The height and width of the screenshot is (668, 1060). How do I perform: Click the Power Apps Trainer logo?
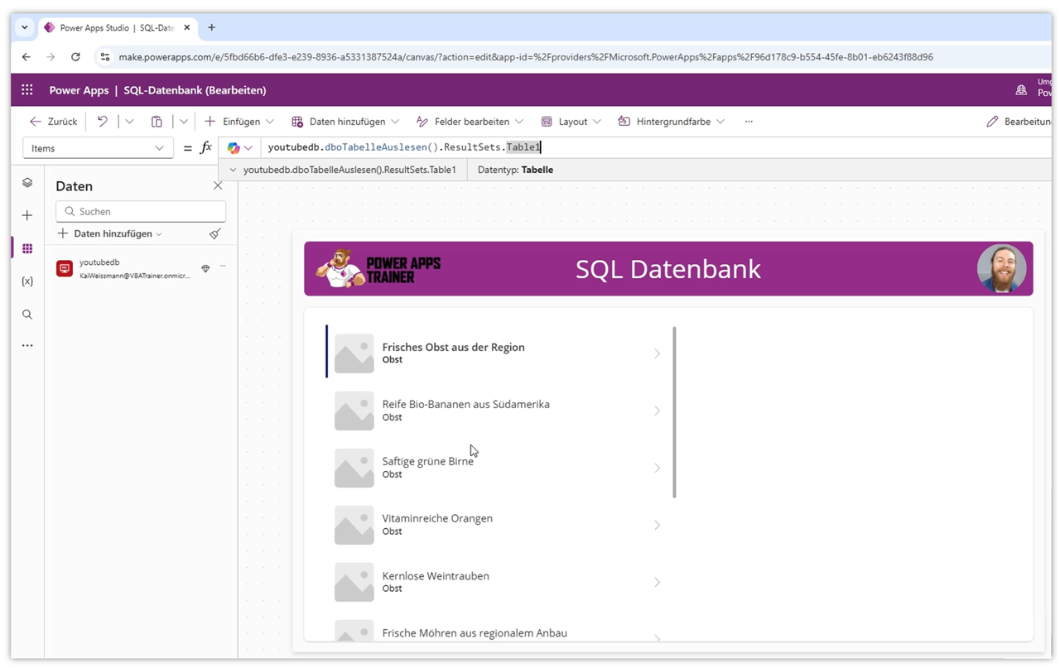point(378,268)
